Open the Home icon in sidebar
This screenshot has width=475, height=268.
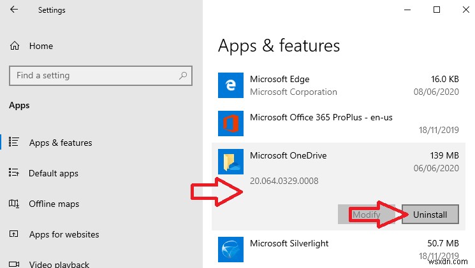tap(15, 46)
